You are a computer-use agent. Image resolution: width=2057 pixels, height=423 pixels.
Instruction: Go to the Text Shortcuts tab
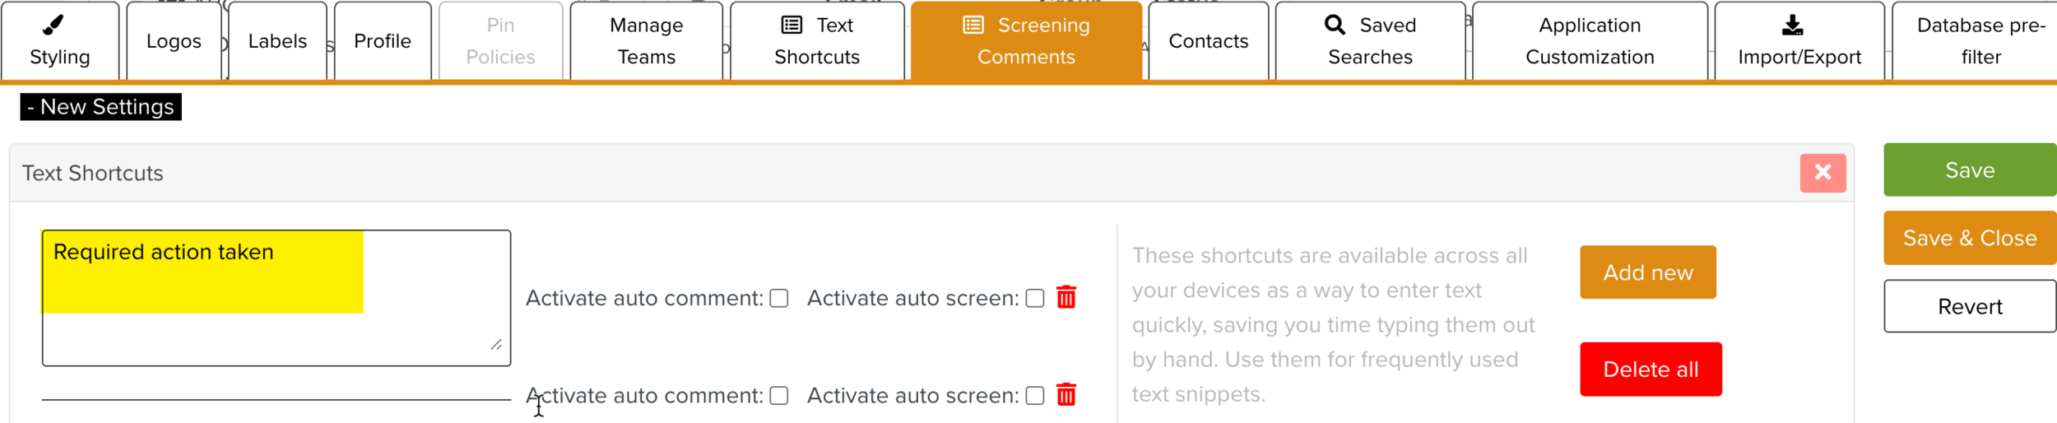coord(816,41)
